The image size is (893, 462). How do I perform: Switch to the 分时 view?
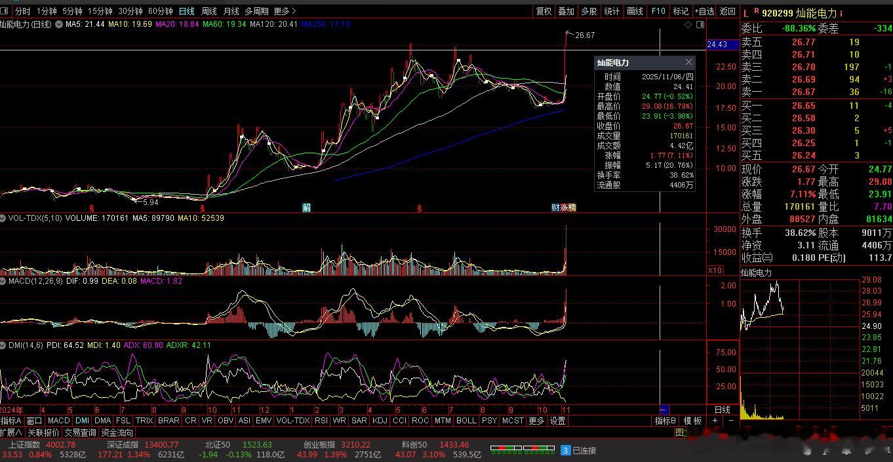(22, 11)
